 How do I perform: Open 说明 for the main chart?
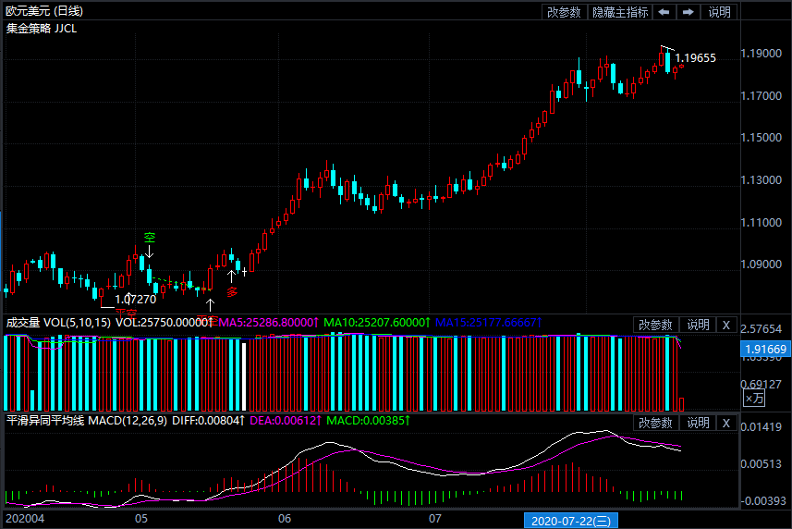tap(719, 12)
